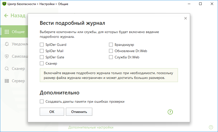Open help via dialog question mark icon
This screenshot has width=218, height=132.
(x=170, y=112)
